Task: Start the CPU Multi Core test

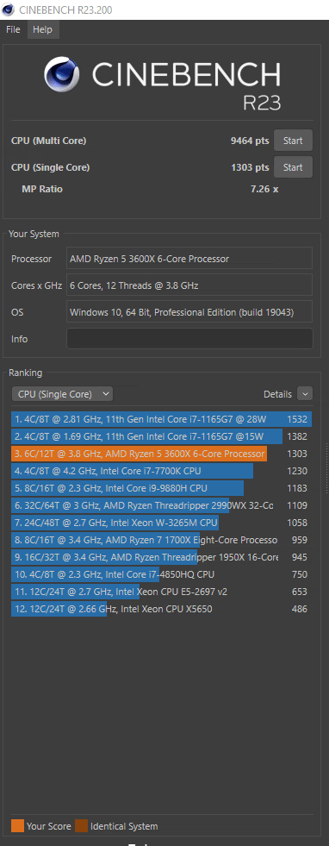Action: pyautogui.click(x=293, y=141)
